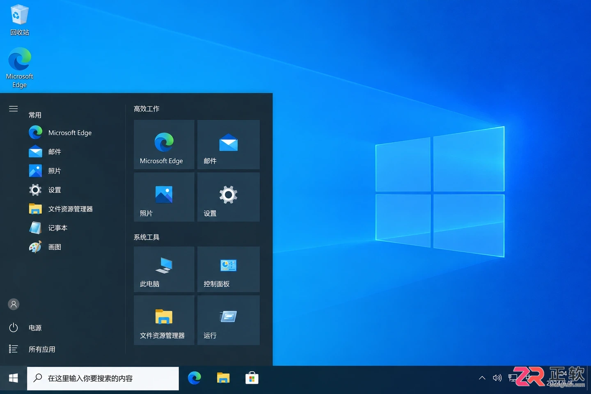Viewport: 591px width, 394px height.
Task: Click the 系统工具 group header
Action: tap(147, 237)
